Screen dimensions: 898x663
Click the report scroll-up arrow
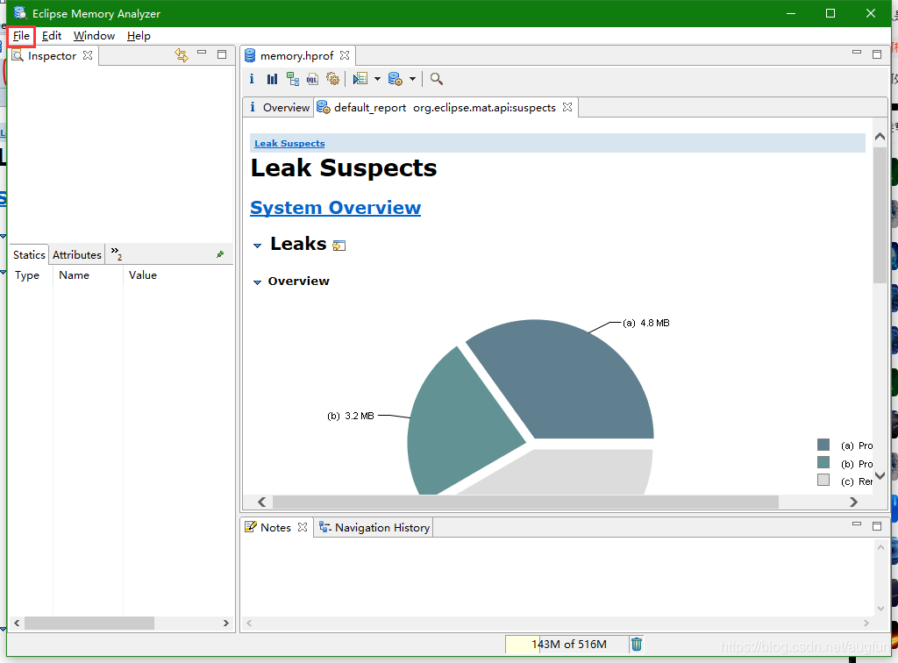880,136
